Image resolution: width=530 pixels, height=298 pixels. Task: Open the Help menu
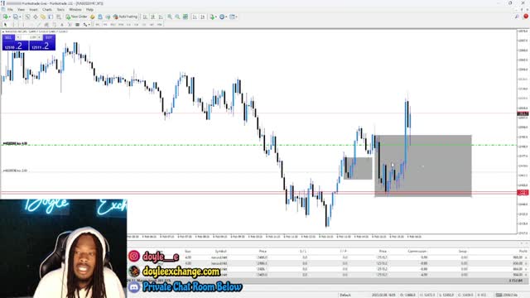pyautogui.click(x=89, y=9)
